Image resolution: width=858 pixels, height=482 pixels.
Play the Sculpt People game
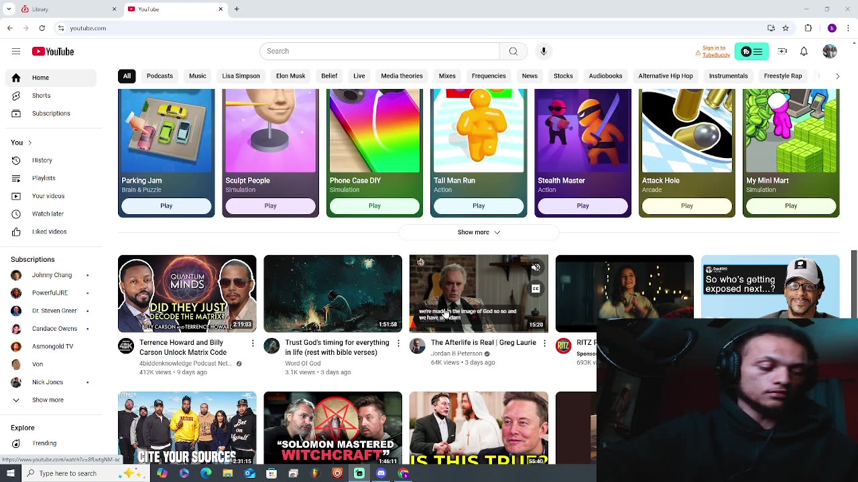pyautogui.click(x=270, y=206)
